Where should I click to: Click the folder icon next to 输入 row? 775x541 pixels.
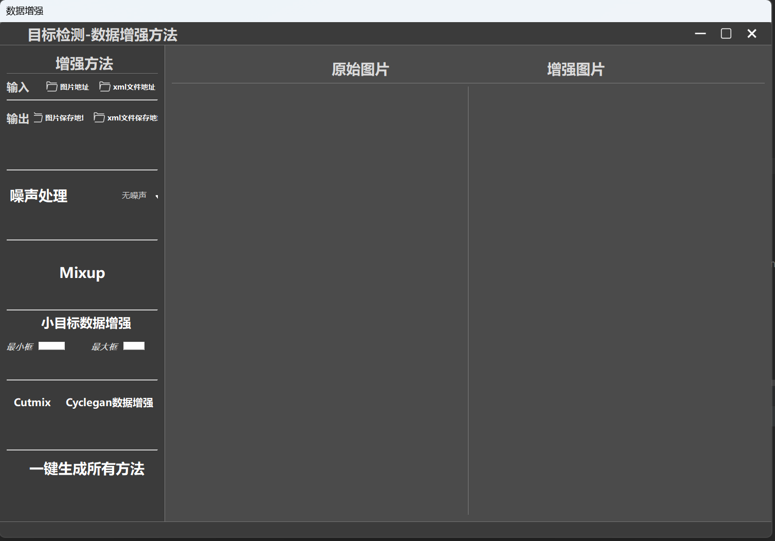pyautogui.click(x=51, y=86)
